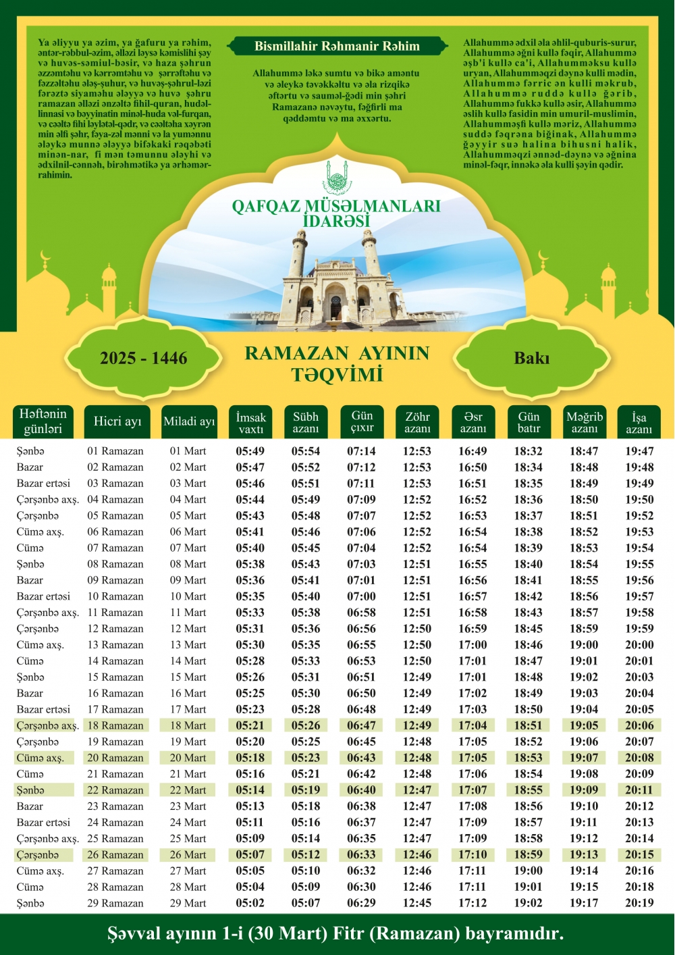Click the Əsr azanı column header
This screenshot has width=675, height=955.
(x=473, y=421)
